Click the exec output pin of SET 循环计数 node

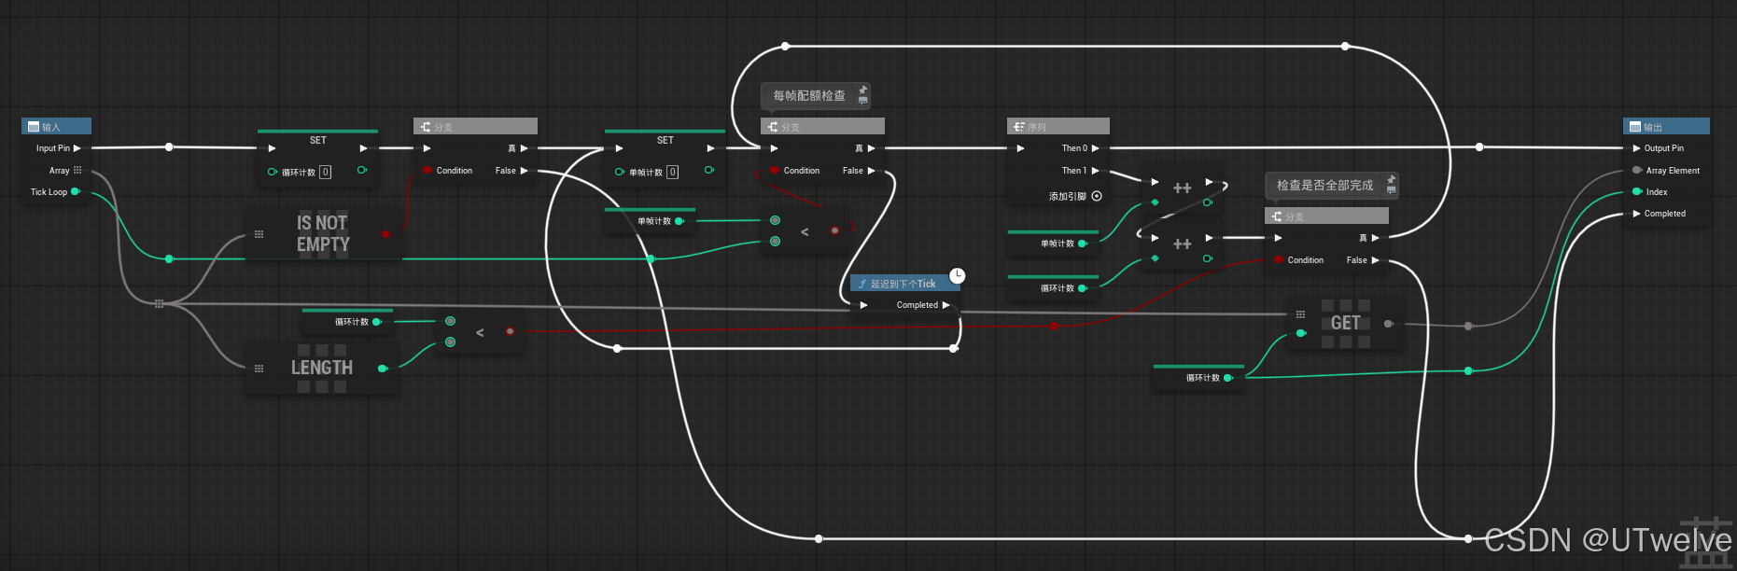pos(363,148)
